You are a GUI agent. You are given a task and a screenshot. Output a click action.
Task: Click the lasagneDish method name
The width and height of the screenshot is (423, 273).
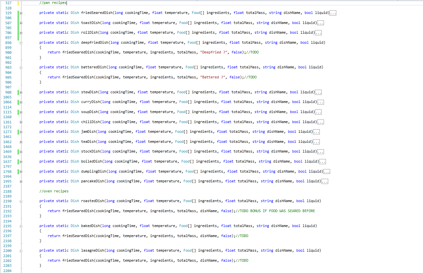coord(93,250)
